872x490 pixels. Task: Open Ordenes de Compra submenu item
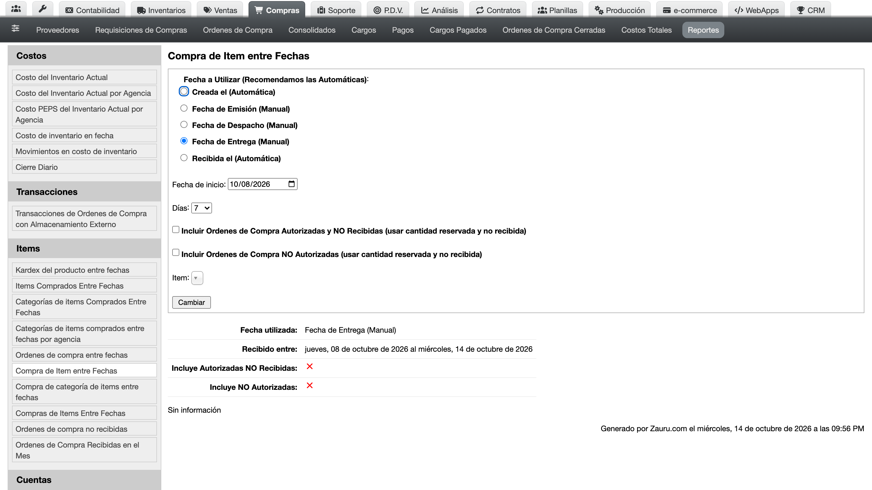[x=238, y=30]
